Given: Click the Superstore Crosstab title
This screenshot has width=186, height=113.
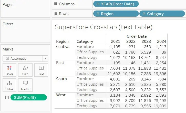Looking at the screenshot, I should coord(104,27).
